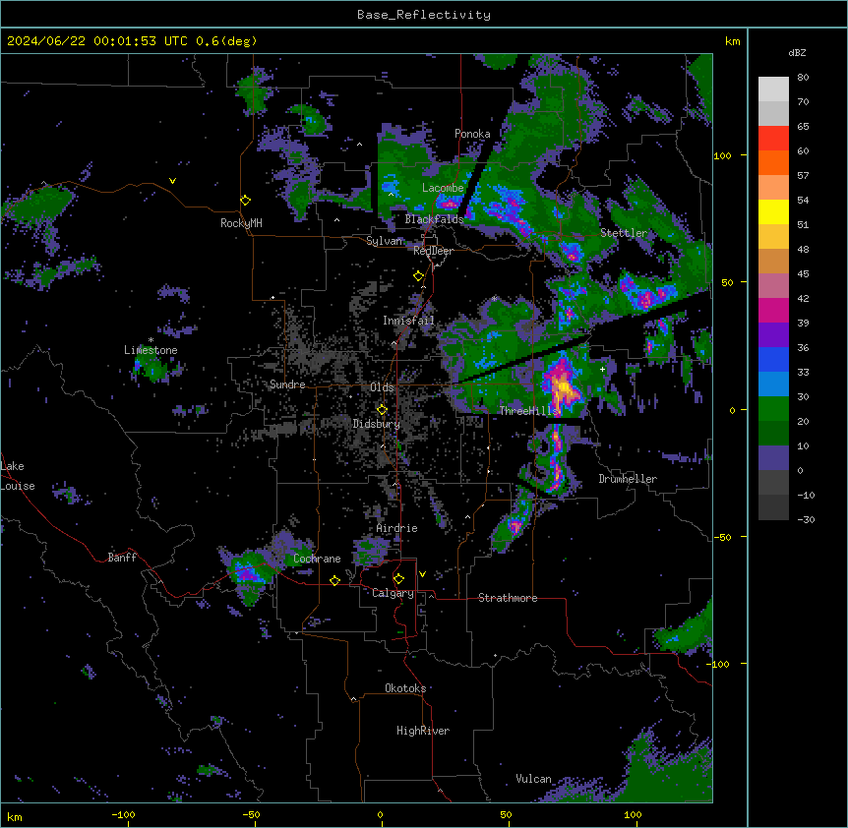Click the -50 tick label on right vertical axis
848x828 pixels.
pyautogui.click(x=722, y=537)
